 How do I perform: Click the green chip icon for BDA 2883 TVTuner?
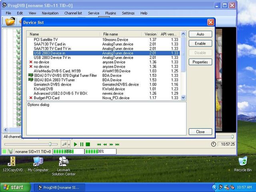pos(31,80)
